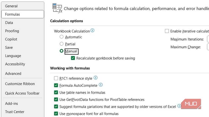Open the Customize Ribbon section
This screenshot has width=209, height=117.
pos(20,84)
